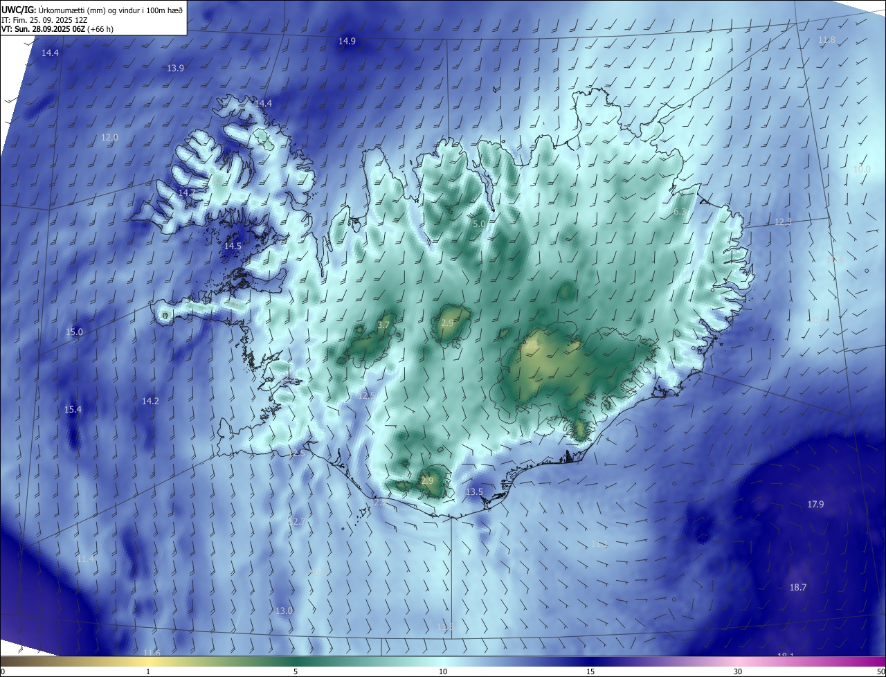
Task: Click the 12.7 value label
Action: 297,521
